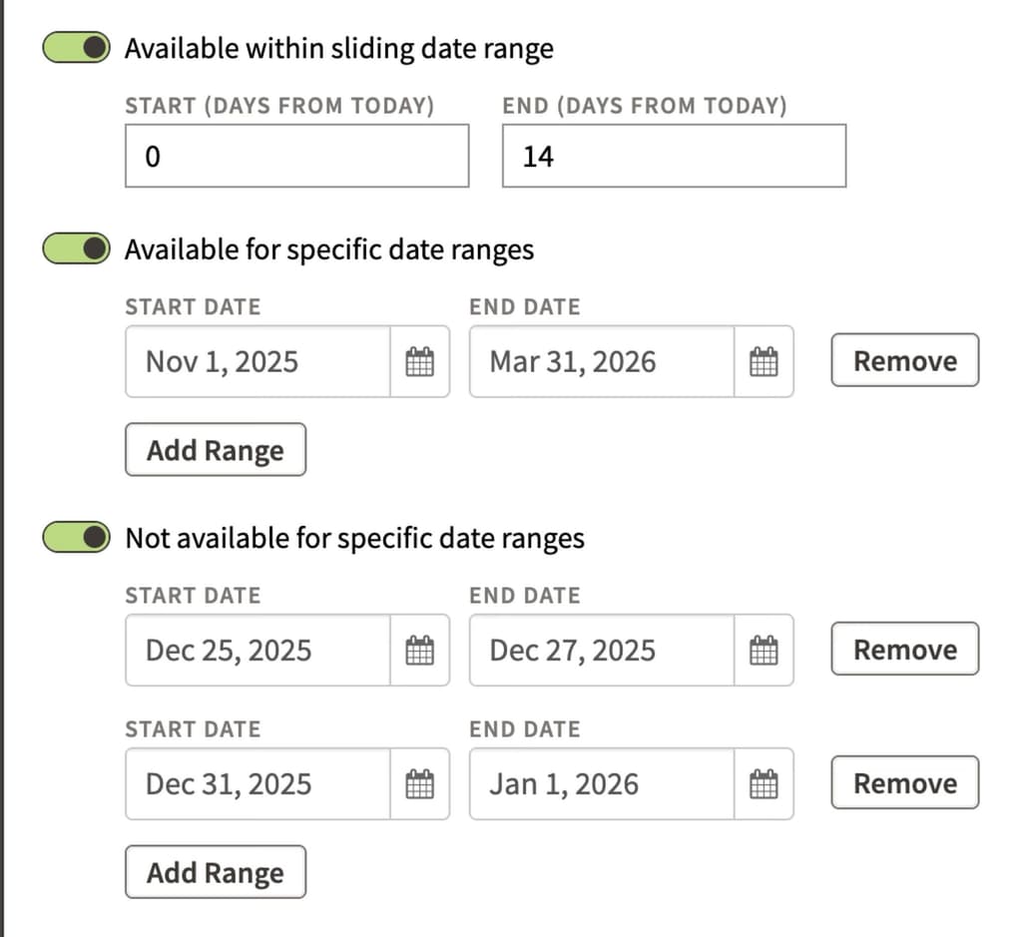Remove the Dec 31 to Jan 1 range
This screenshot has height=937, width=1022.
tap(903, 783)
